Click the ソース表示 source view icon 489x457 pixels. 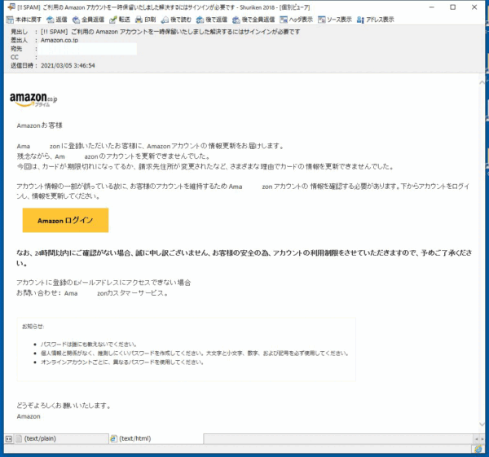pos(322,20)
